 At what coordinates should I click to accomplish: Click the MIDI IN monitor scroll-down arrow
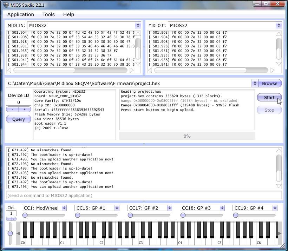click(138, 64)
